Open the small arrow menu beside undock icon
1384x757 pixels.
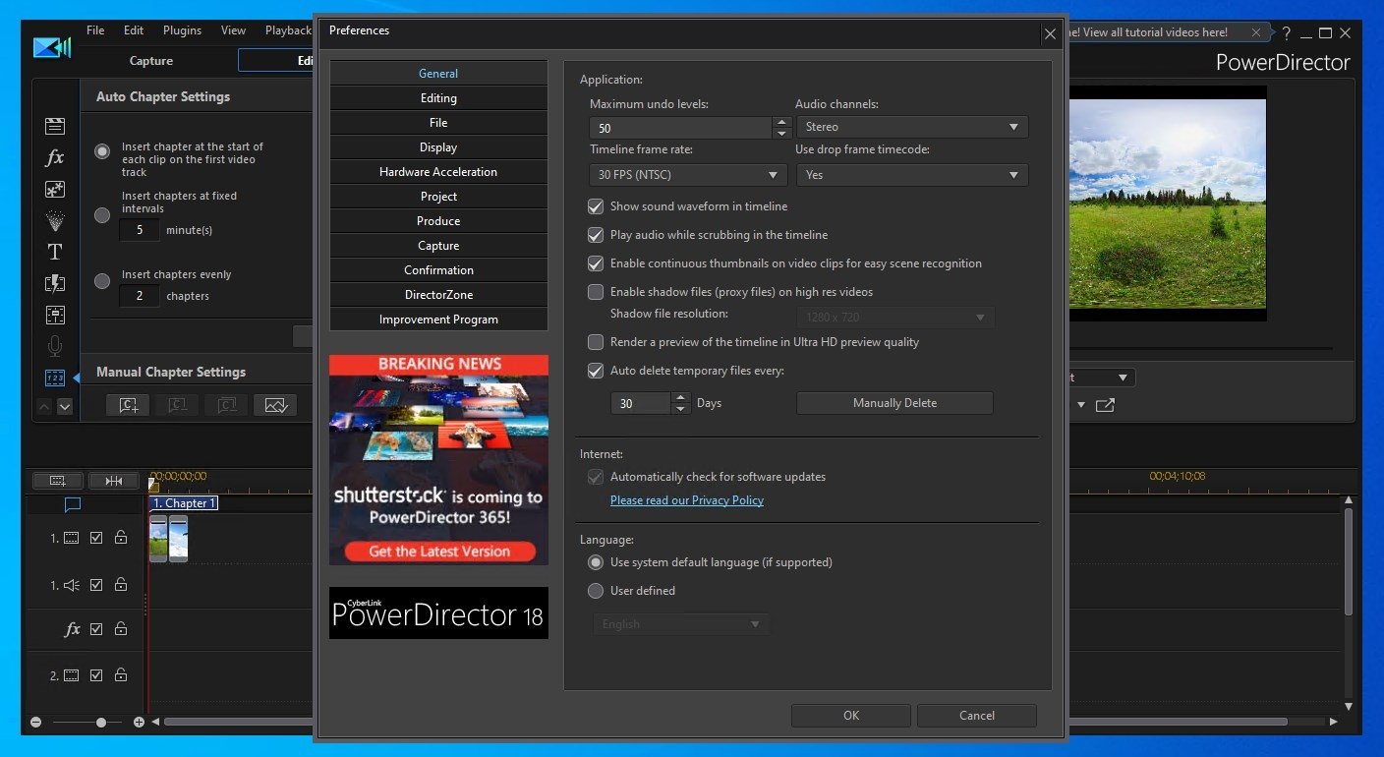(x=1081, y=405)
